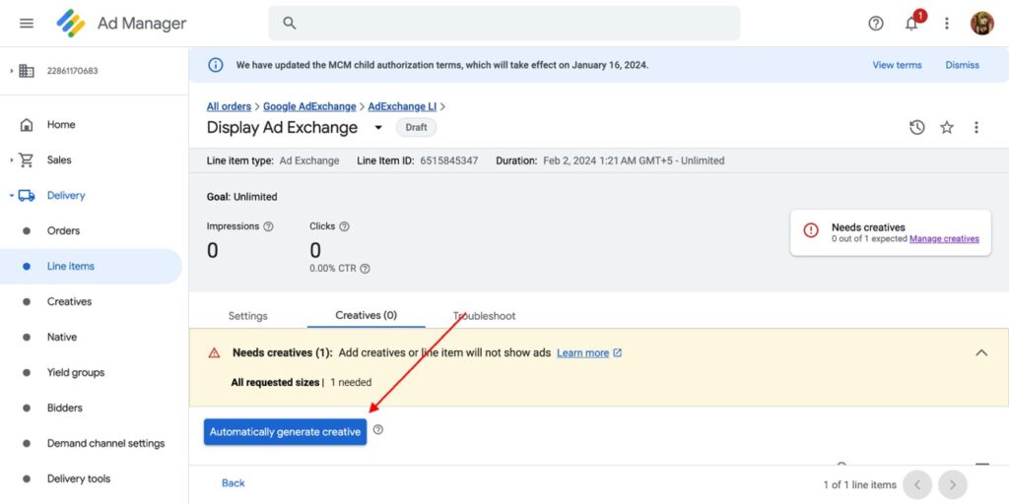The width and height of the screenshot is (1009, 504).
Task: Open the hamburger main menu
Action: point(27,23)
